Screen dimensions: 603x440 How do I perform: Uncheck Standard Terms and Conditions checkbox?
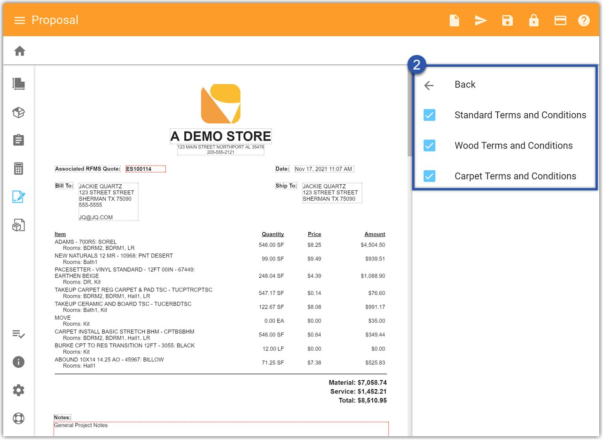tap(429, 115)
